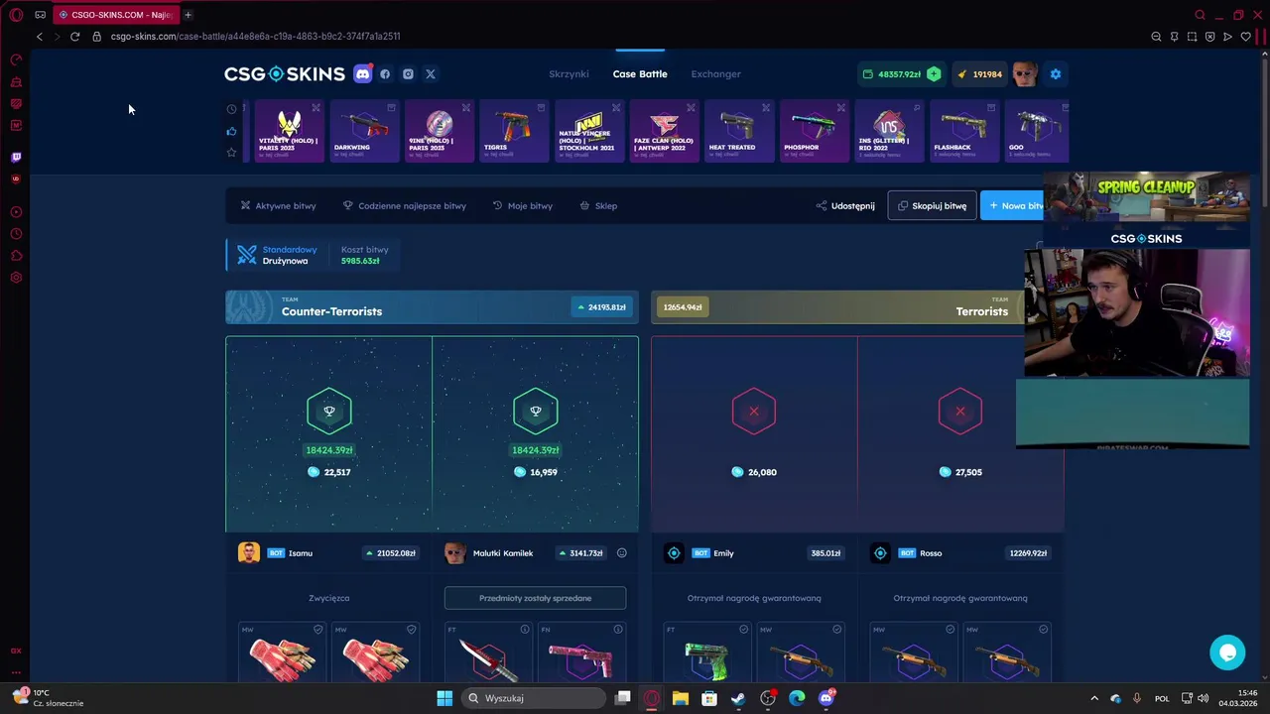The width and height of the screenshot is (1270, 714).
Task: Click the coin balance 191984
Action: tap(979, 73)
